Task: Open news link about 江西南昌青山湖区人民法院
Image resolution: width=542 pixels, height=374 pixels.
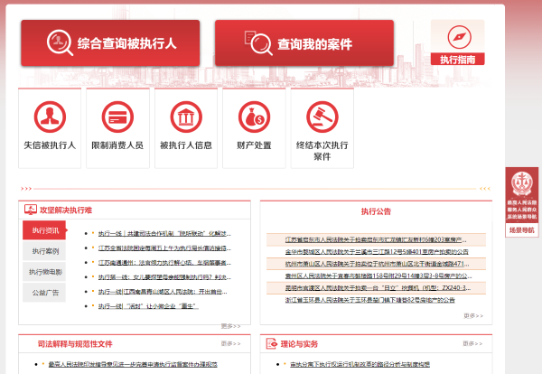Action: pos(163,292)
